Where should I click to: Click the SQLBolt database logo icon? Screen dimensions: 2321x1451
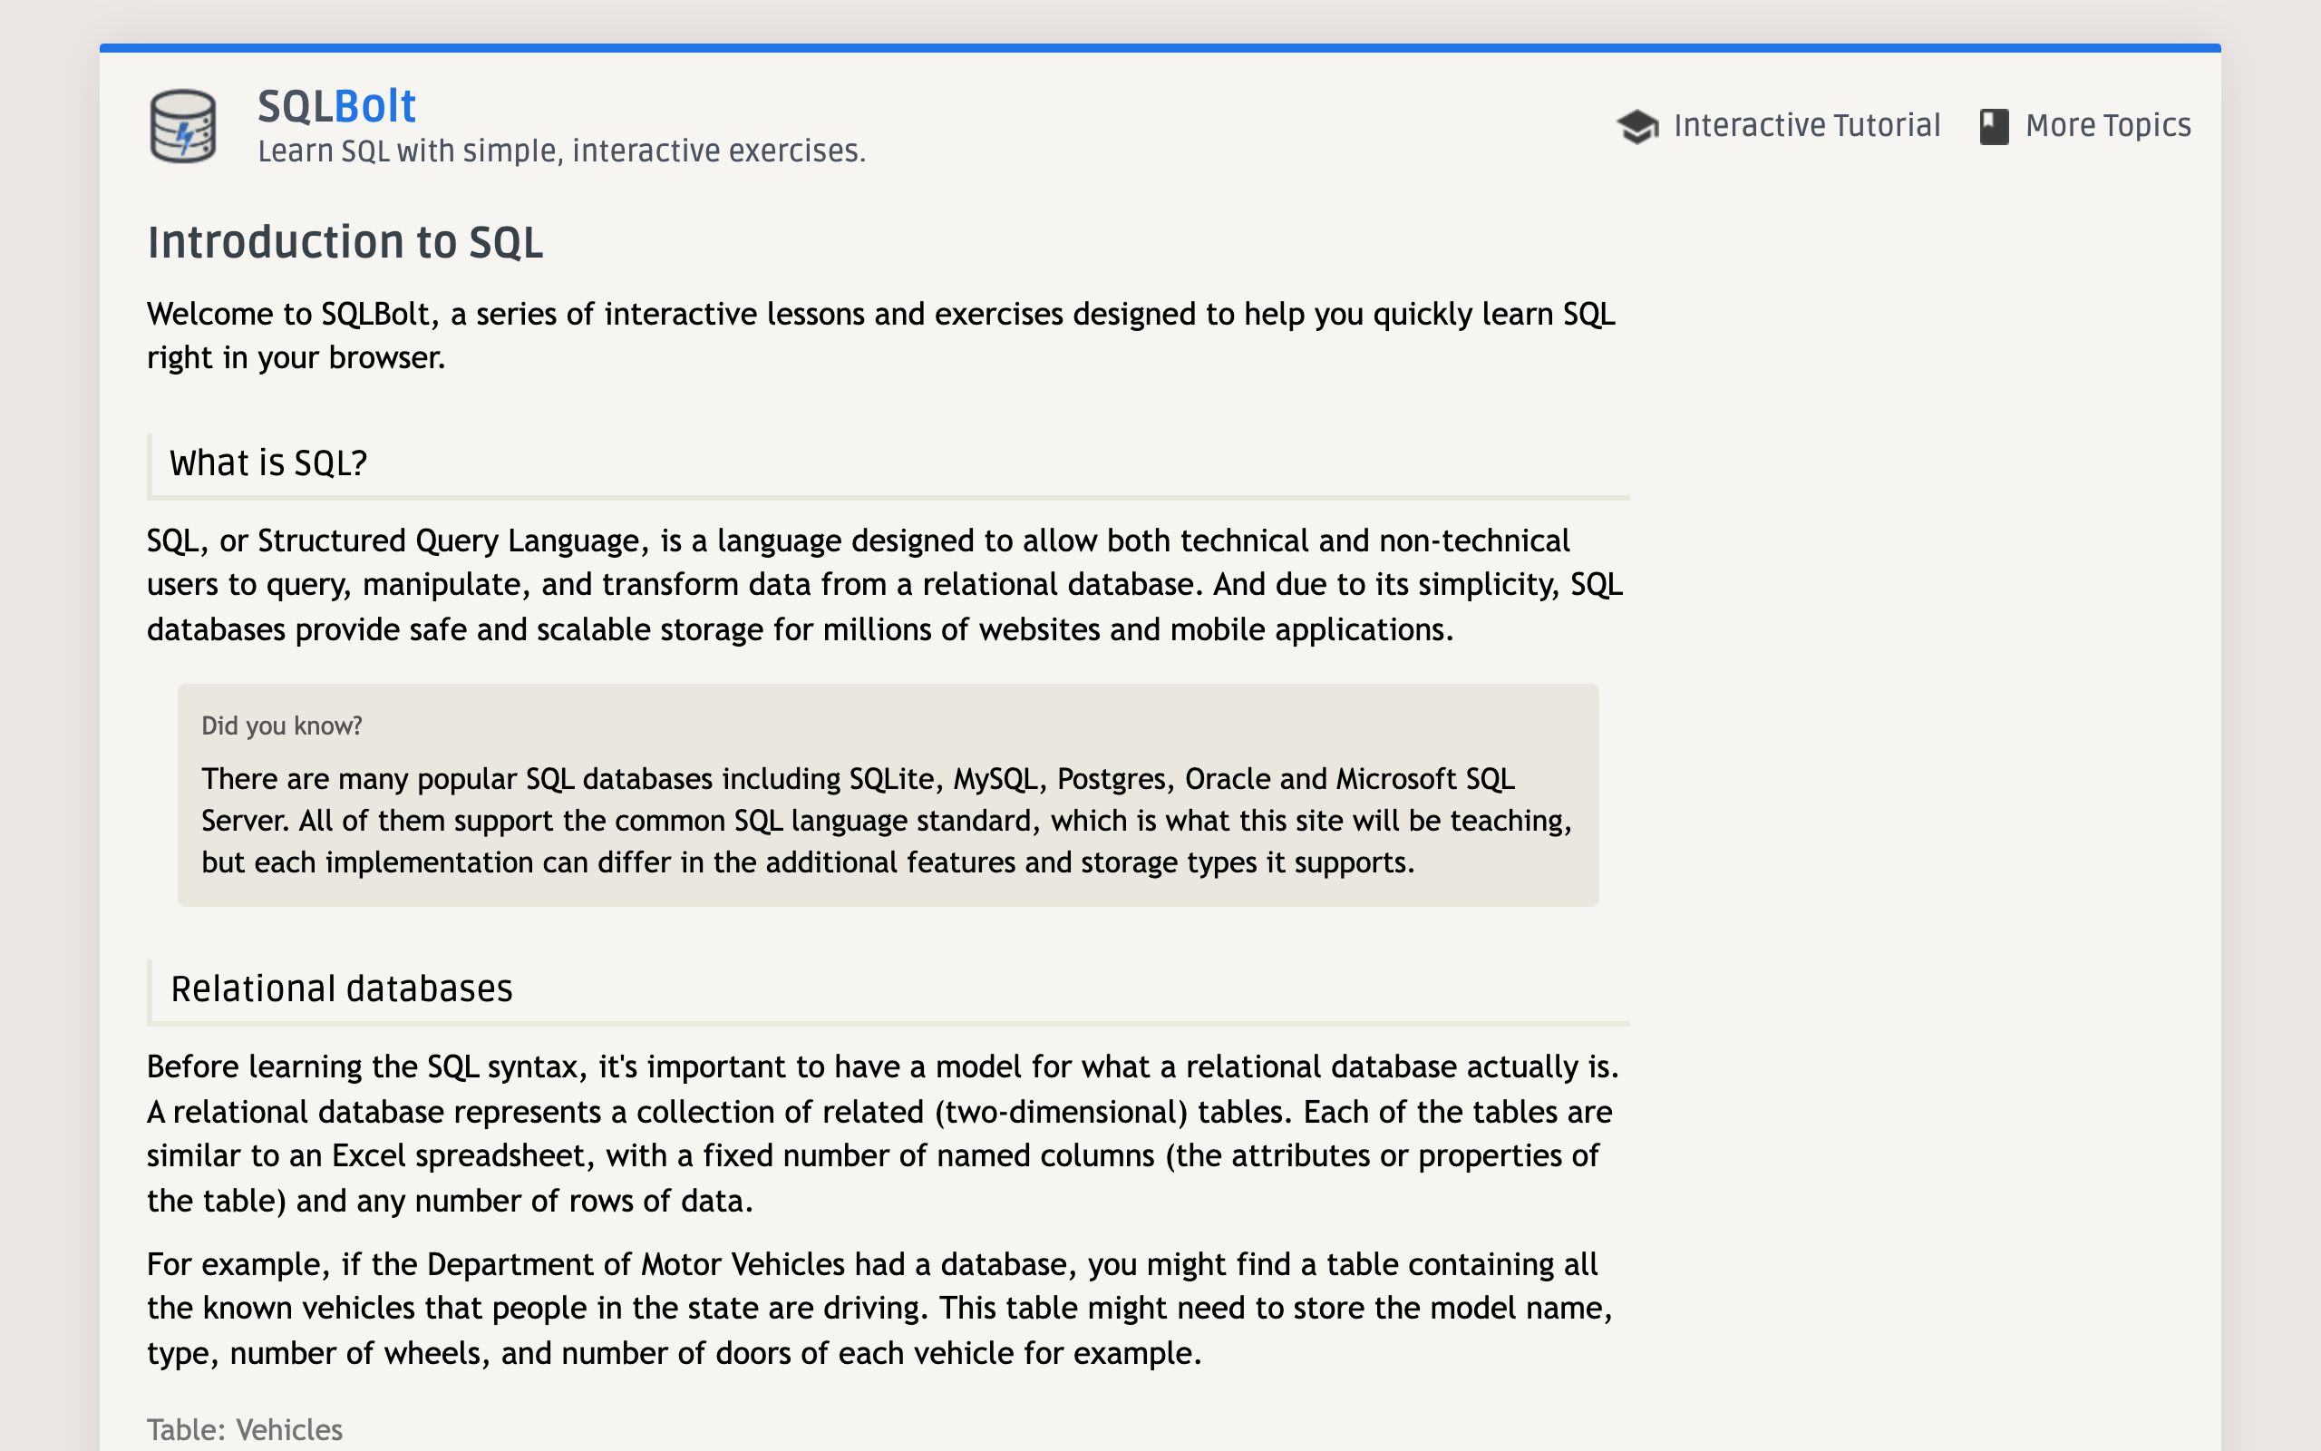pyautogui.click(x=183, y=126)
